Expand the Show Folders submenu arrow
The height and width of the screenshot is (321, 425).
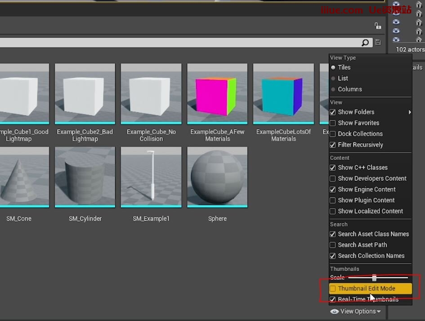409,112
